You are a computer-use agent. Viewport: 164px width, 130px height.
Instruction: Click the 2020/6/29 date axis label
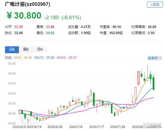click(x=55, y=127)
